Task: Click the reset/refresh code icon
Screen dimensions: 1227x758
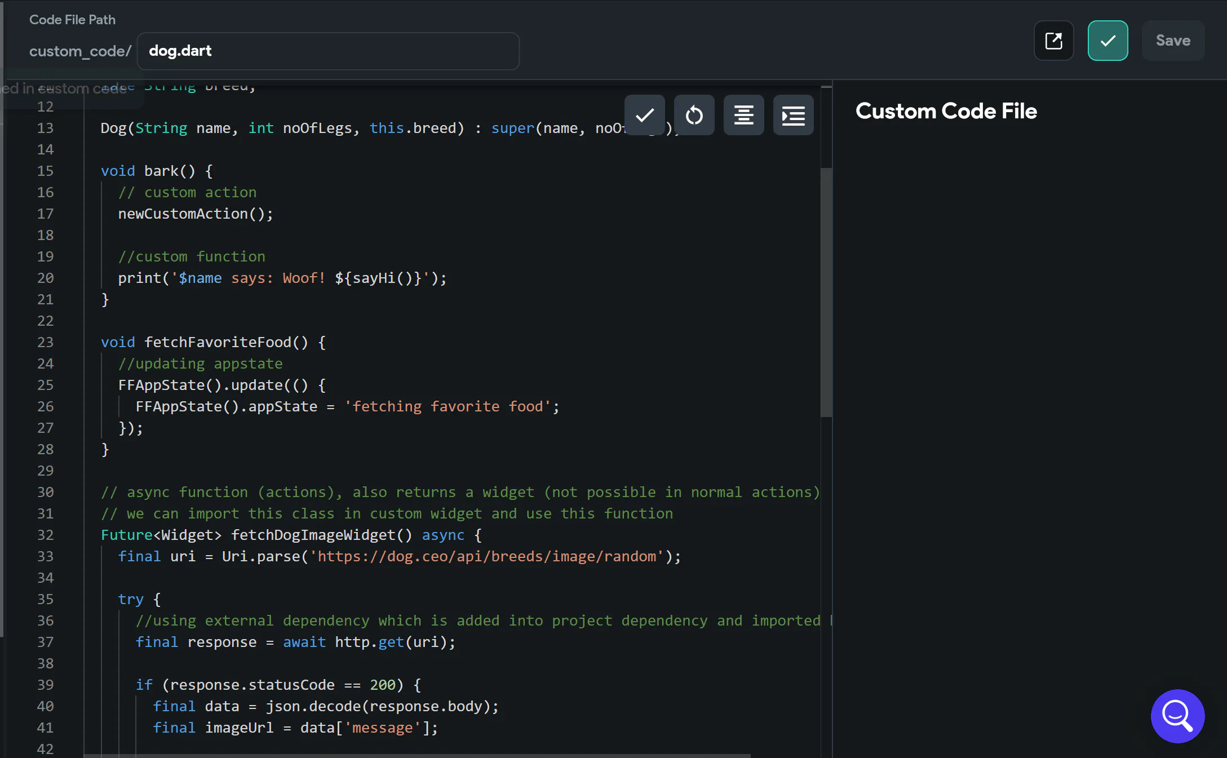Action: pyautogui.click(x=694, y=116)
